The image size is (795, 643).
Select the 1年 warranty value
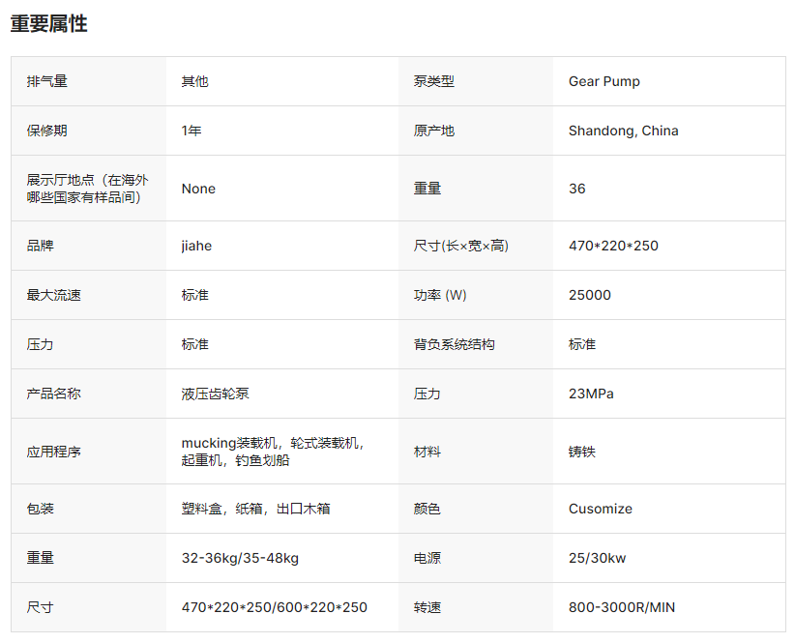coord(191,131)
